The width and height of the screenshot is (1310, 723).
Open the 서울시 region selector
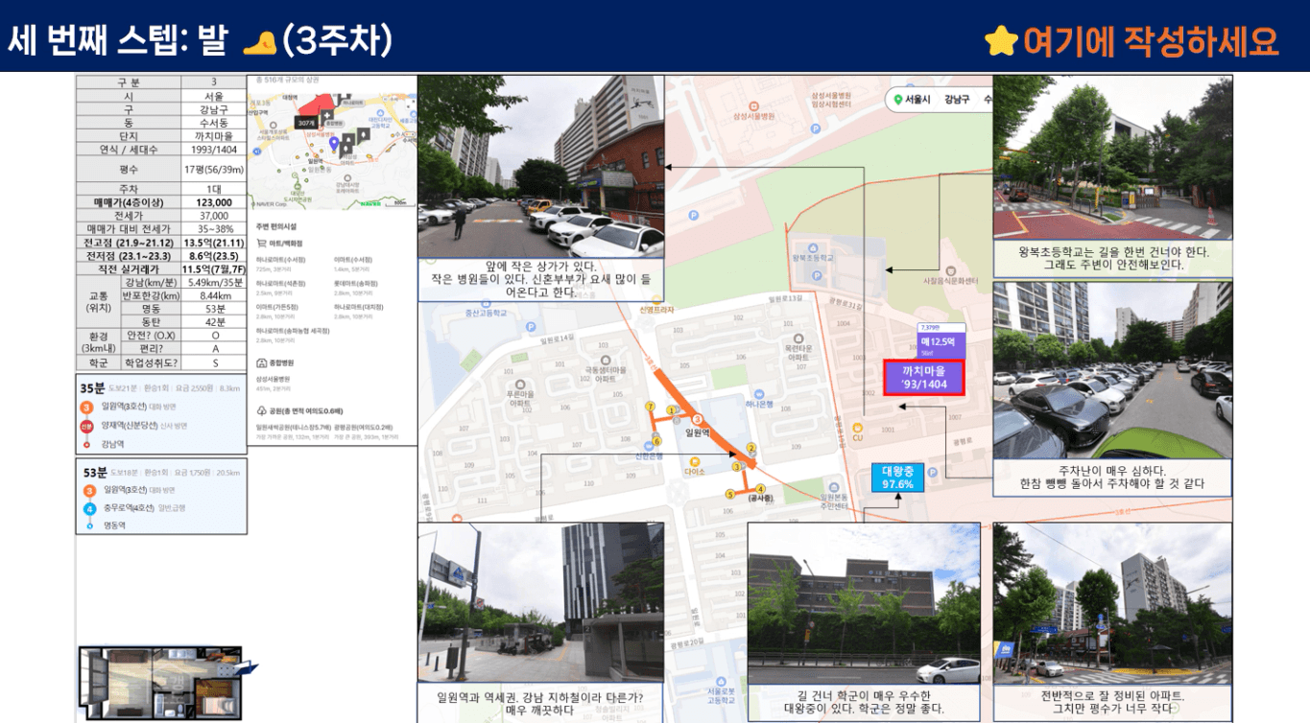[918, 99]
